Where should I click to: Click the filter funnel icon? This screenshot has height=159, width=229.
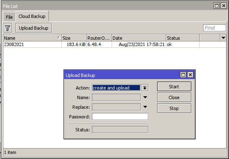click(8, 28)
